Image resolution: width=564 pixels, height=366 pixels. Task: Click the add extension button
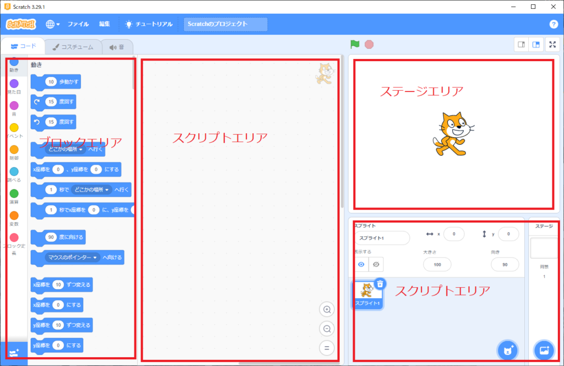[x=14, y=352]
